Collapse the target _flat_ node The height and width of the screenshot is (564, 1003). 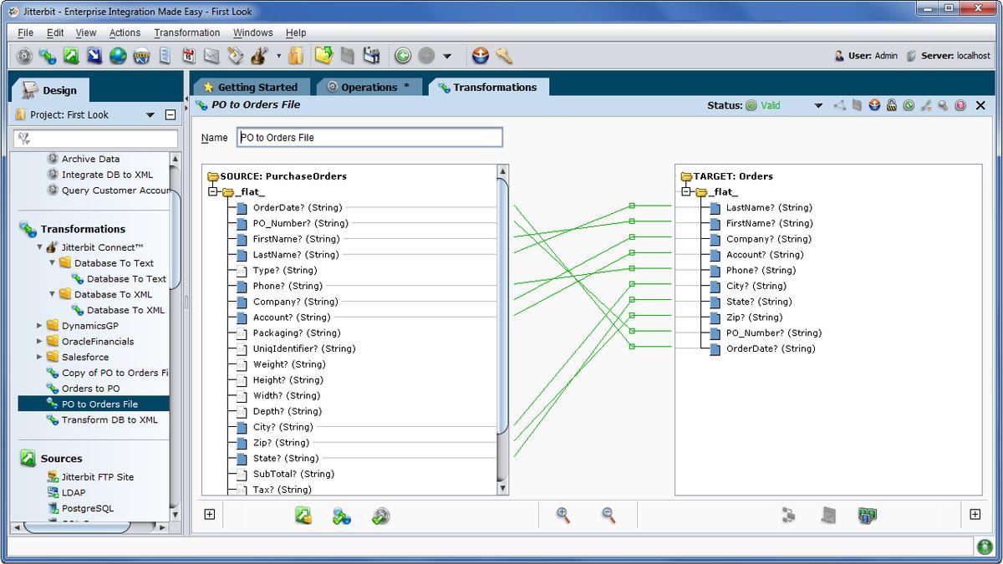687,191
